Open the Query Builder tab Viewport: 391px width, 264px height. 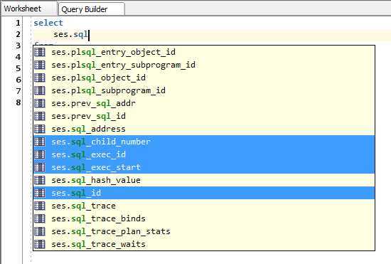pos(91,9)
